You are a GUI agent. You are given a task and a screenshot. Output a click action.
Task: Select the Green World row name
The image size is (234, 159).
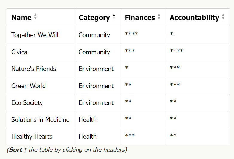tap(29, 86)
